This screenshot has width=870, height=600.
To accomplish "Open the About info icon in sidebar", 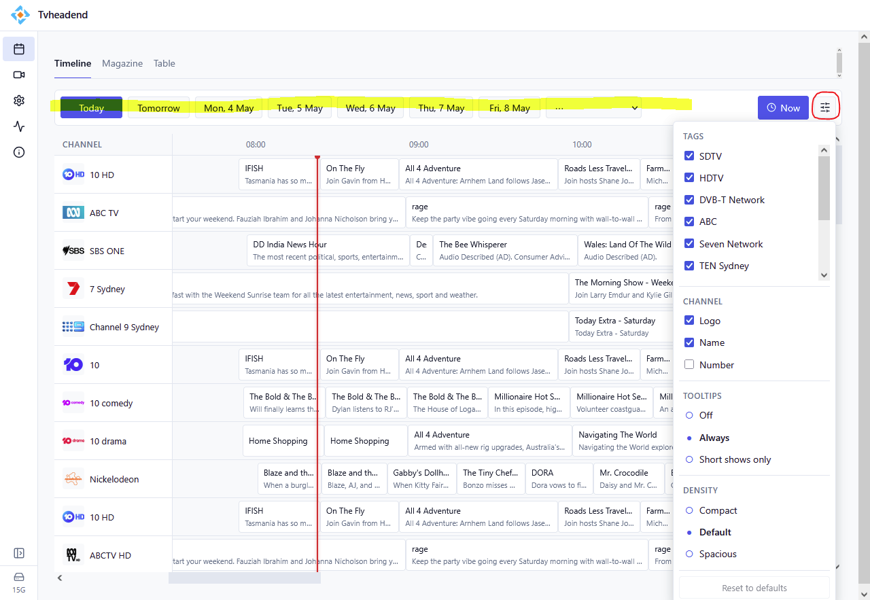I will tap(19, 152).
